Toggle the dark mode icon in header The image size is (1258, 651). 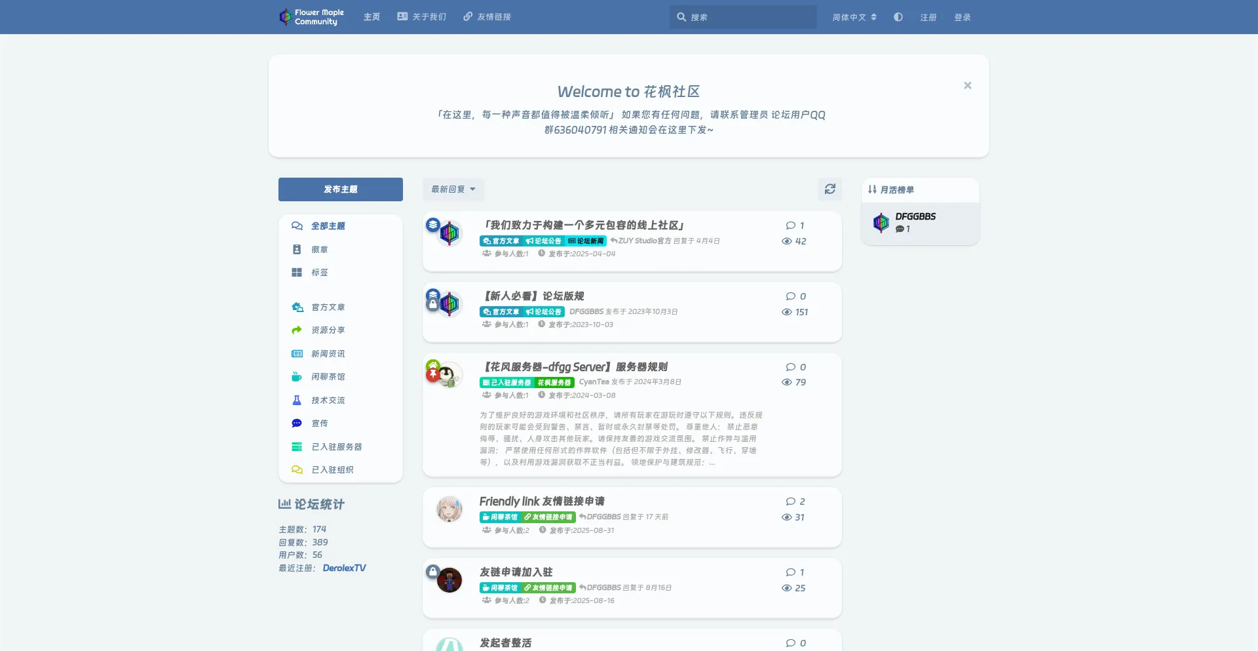[898, 17]
